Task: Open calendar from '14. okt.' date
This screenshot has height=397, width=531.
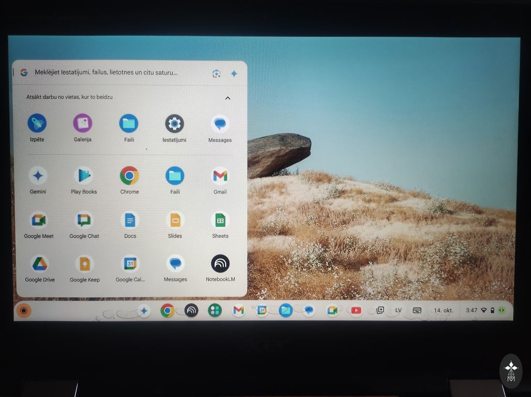Action: [x=443, y=311]
